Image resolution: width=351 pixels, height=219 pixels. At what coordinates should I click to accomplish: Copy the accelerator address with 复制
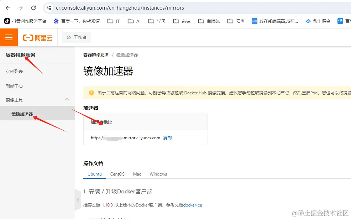(167, 137)
